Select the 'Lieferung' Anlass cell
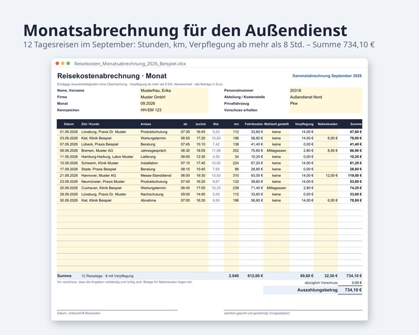 [x=148, y=157]
